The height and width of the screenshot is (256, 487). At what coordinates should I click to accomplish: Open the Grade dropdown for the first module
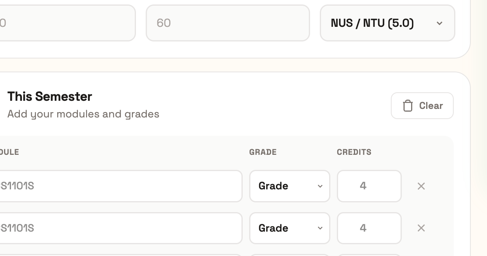pyautogui.click(x=290, y=186)
